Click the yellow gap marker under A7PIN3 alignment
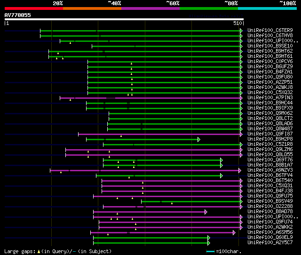Viewport: 301px width, 255px height. click(70, 100)
